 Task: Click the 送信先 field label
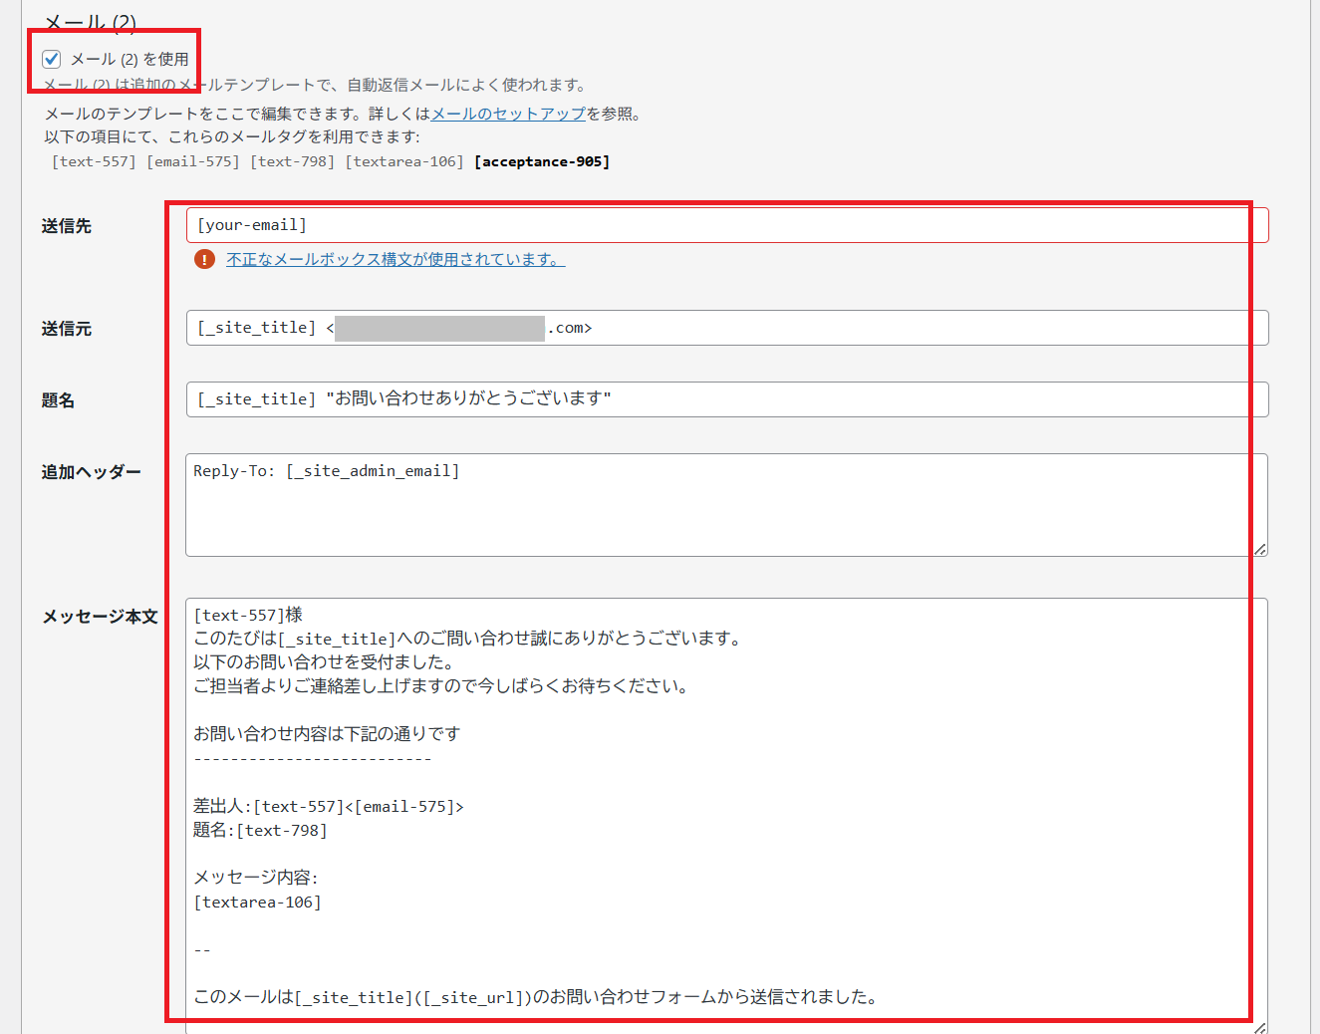coord(67,226)
